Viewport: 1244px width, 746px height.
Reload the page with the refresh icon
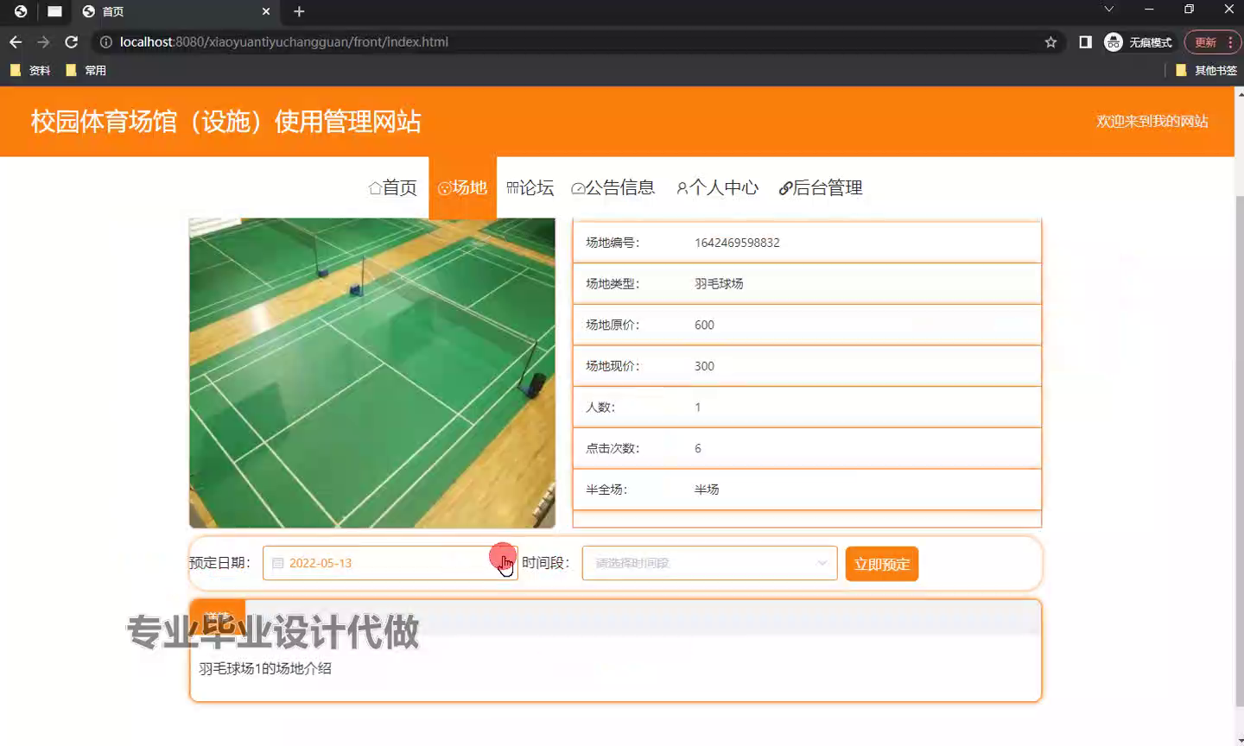coord(72,41)
